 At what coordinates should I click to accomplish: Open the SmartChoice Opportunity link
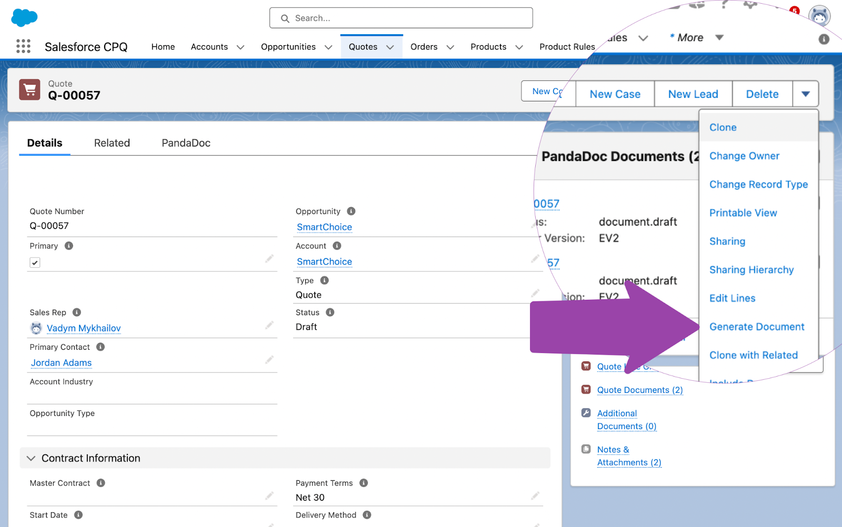[x=324, y=227]
